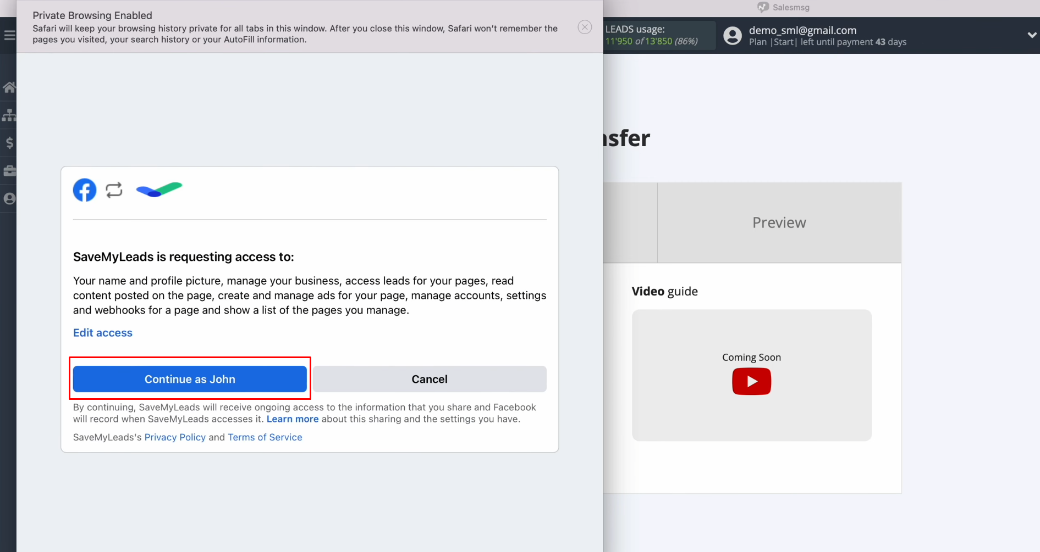Click the account avatar icon in header

click(732, 36)
